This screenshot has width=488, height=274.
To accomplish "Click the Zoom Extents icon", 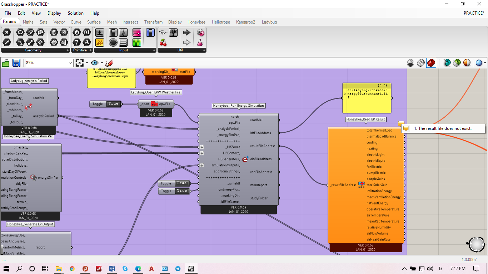I will (80, 63).
